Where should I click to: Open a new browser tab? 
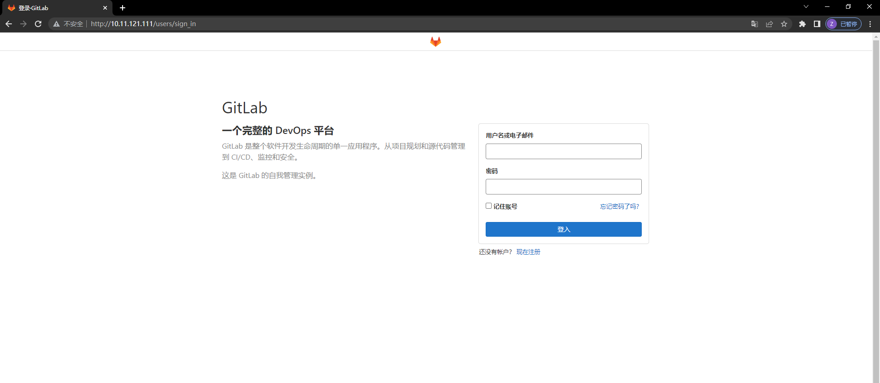point(123,8)
